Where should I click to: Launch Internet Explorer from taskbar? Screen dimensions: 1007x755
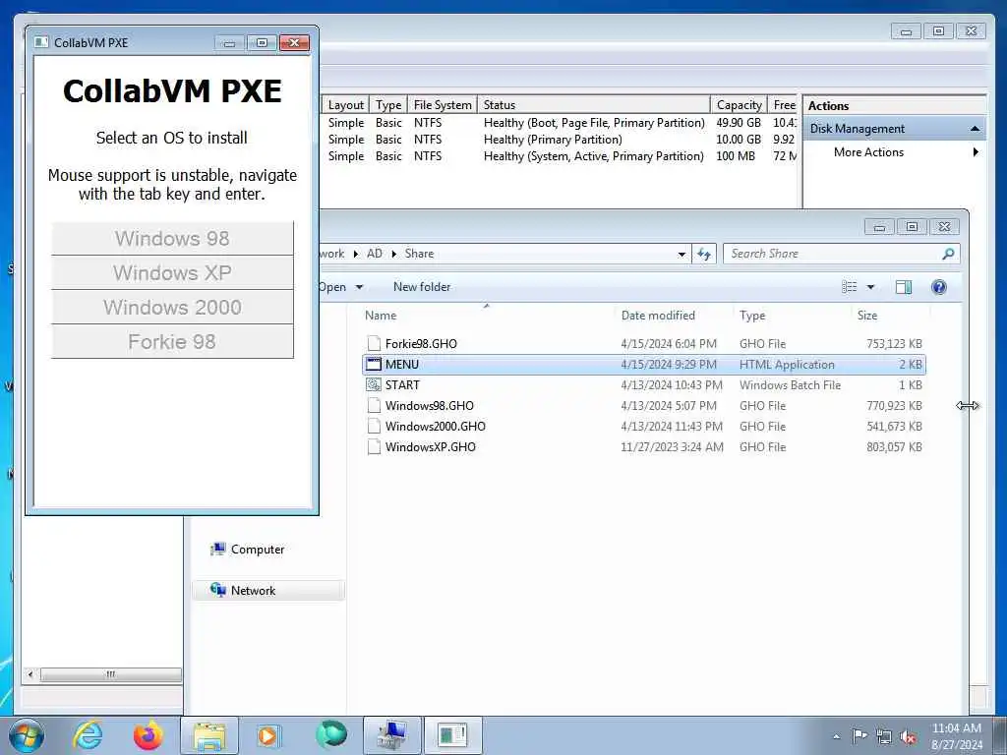(x=88, y=735)
